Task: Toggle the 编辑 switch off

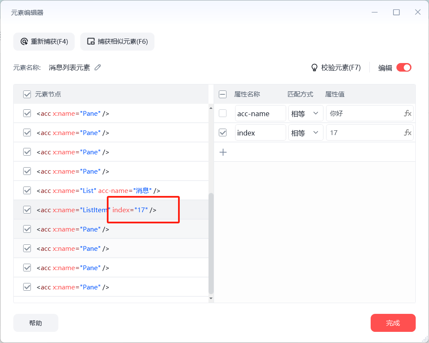Action: click(404, 68)
